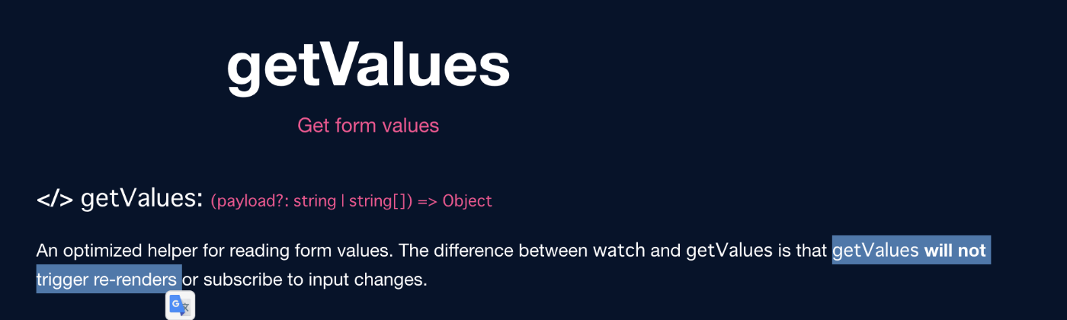Screen dimensions: 1067x320
Task: Click the highlighted 'trigger re-renders' selection
Action: 107,280
